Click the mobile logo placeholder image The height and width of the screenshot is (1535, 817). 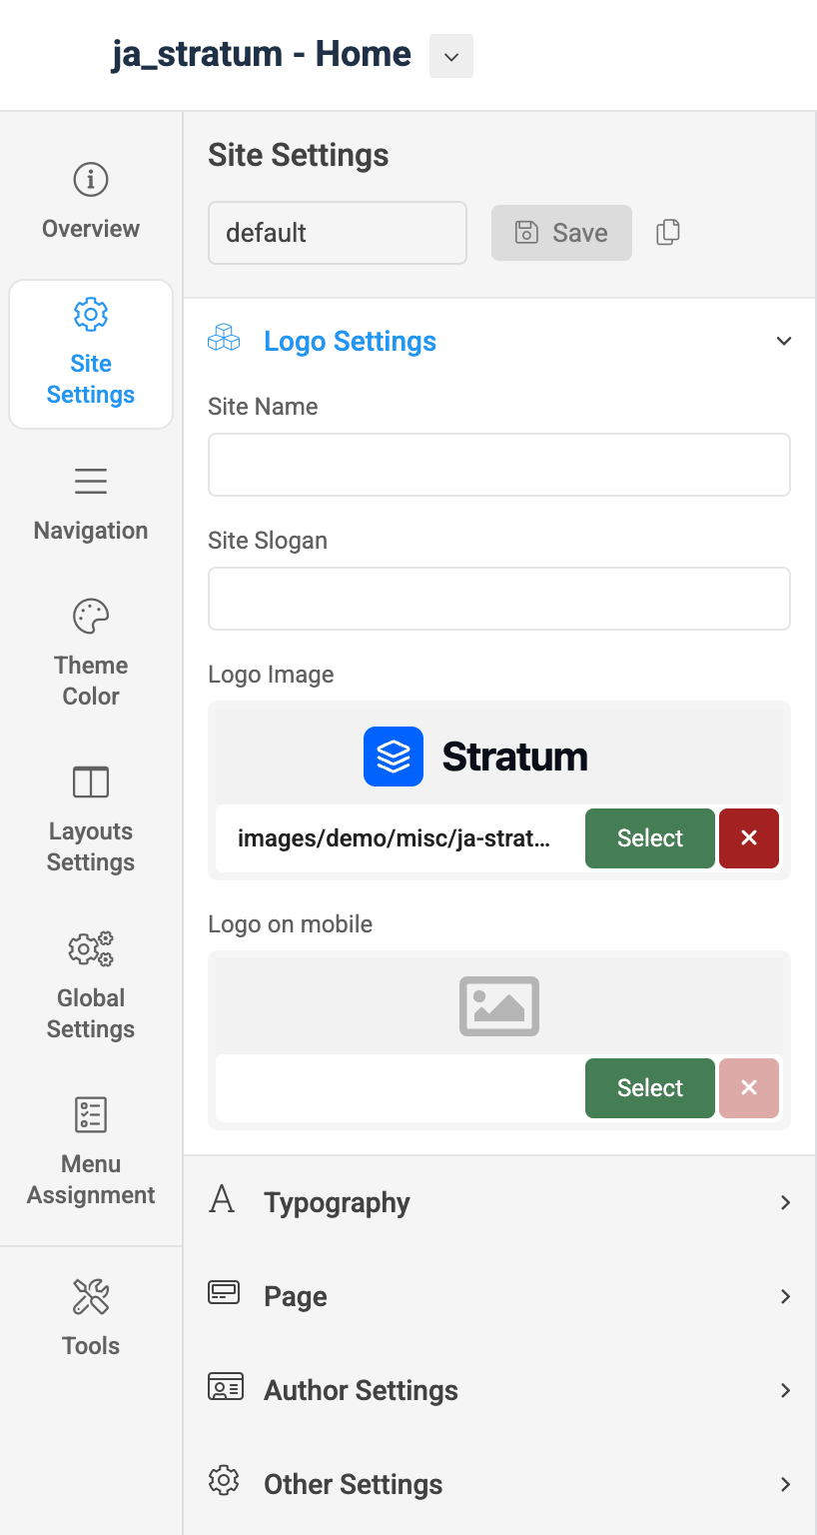point(499,1005)
